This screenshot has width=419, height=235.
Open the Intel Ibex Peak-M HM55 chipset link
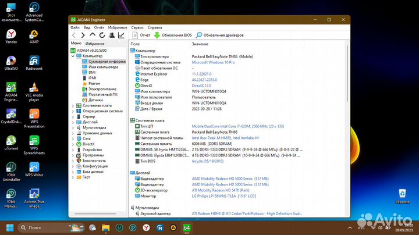click(225, 138)
